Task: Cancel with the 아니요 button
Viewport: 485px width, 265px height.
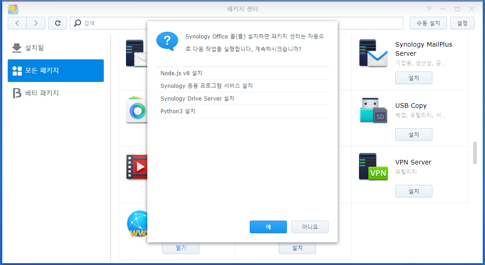Action: (x=310, y=227)
